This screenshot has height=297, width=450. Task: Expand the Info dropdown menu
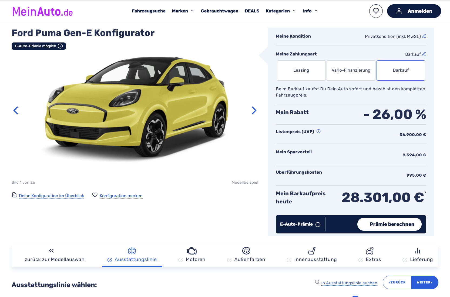310,11
